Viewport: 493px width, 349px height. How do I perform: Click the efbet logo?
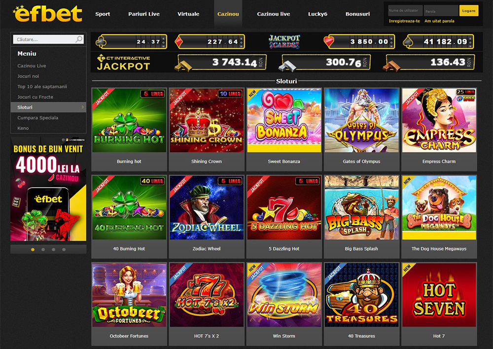pos(47,13)
